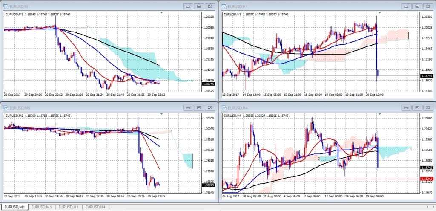
Task: Switch to the EURUSD,H4 bottom tab
Action: [x=95, y=207]
